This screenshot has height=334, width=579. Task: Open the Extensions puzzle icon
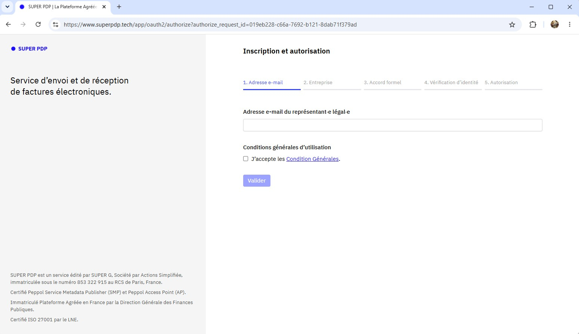(x=533, y=25)
